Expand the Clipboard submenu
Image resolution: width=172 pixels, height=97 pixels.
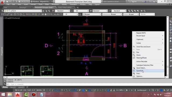click(148, 39)
